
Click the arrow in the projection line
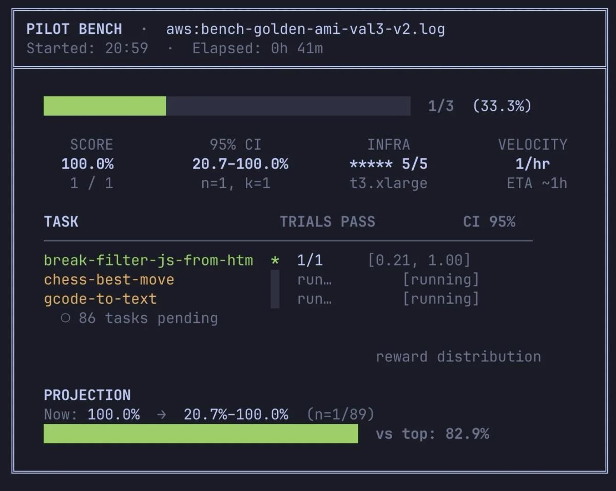[x=162, y=415]
